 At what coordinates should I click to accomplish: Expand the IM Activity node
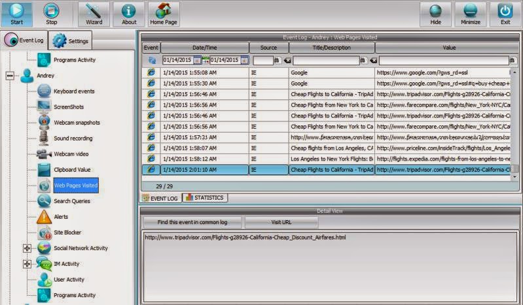pyautogui.click(x=27, y=264)
